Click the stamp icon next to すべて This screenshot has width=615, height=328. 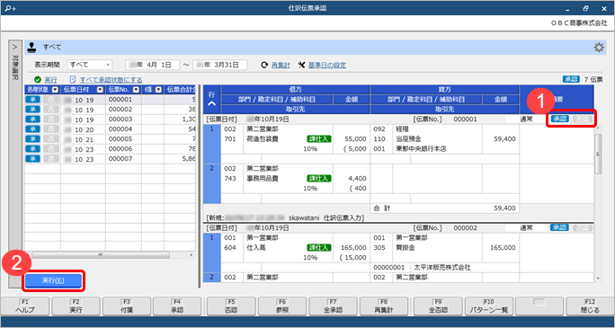click(x=32, y=48)
